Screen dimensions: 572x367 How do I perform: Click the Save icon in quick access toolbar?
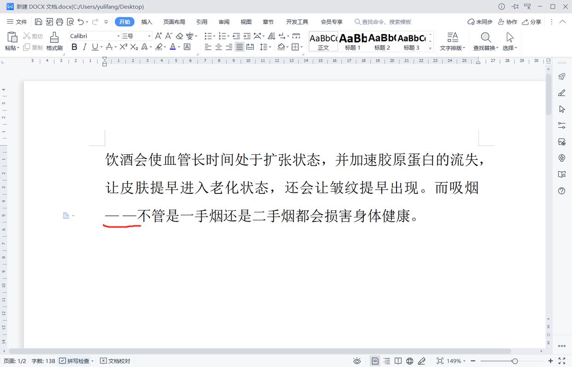tap(39, 22)
